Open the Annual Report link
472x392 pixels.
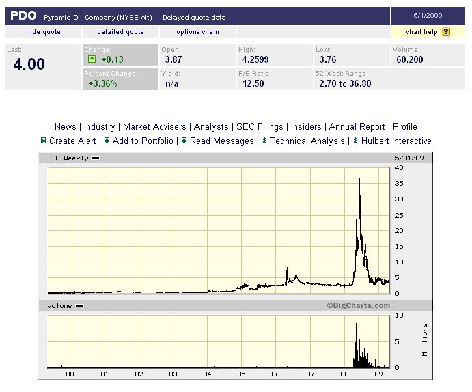pos(357,126)
